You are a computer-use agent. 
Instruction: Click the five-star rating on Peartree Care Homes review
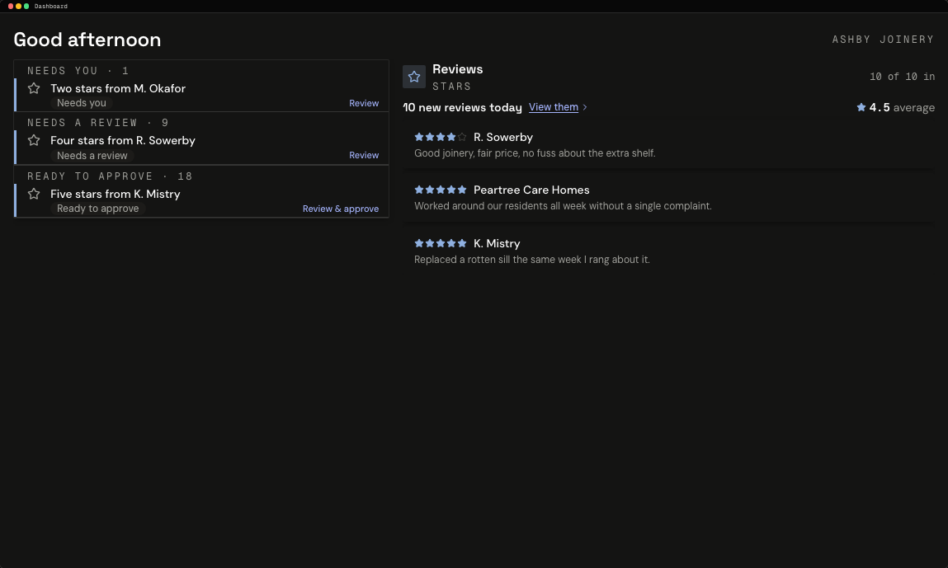(x=440, y=190)
